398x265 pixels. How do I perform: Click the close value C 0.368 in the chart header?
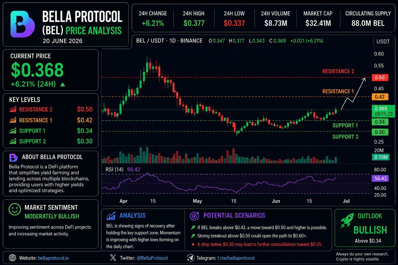point(277,41)
